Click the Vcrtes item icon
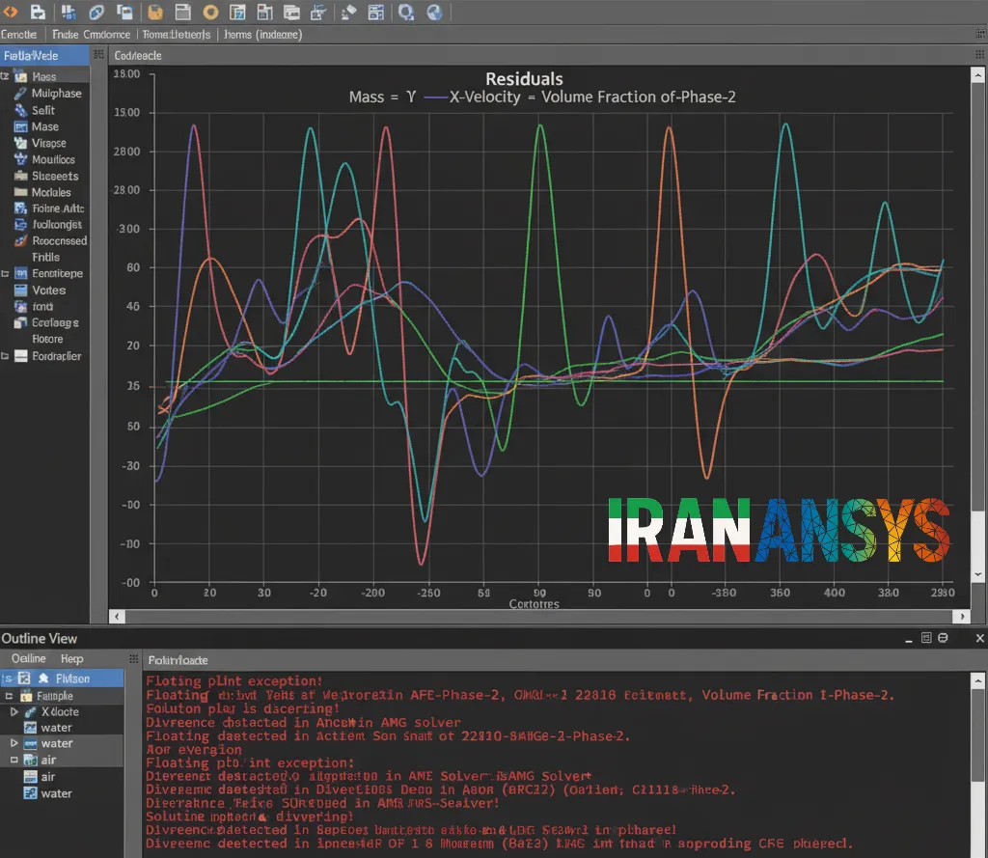Image resolution: width=988 pixels, height=858 pixels. (21, 290)
